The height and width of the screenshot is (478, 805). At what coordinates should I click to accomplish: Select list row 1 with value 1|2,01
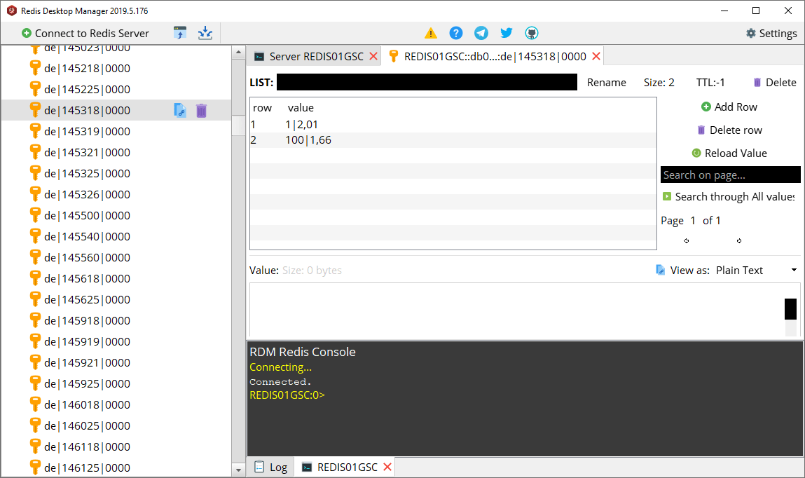tap(453, 125)
